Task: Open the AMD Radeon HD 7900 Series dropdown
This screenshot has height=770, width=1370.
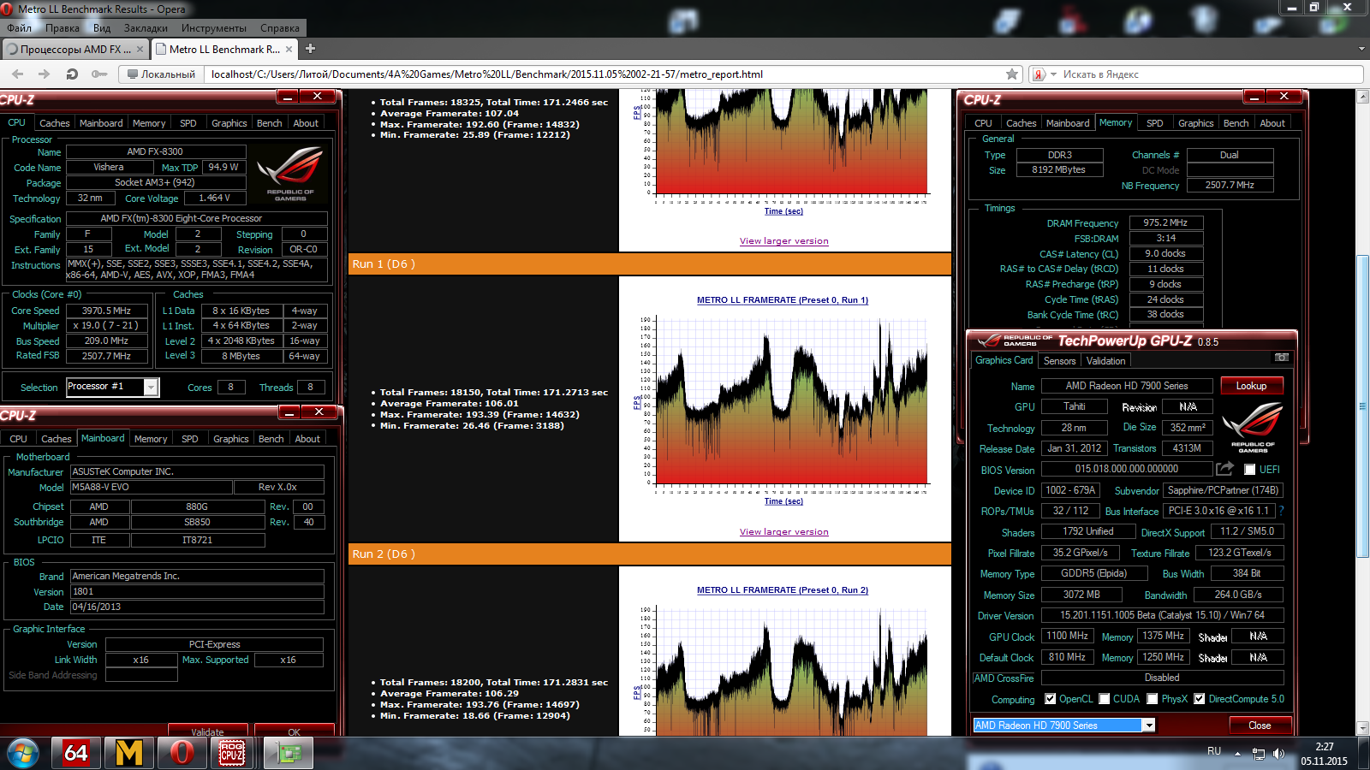Action: 1149,726
